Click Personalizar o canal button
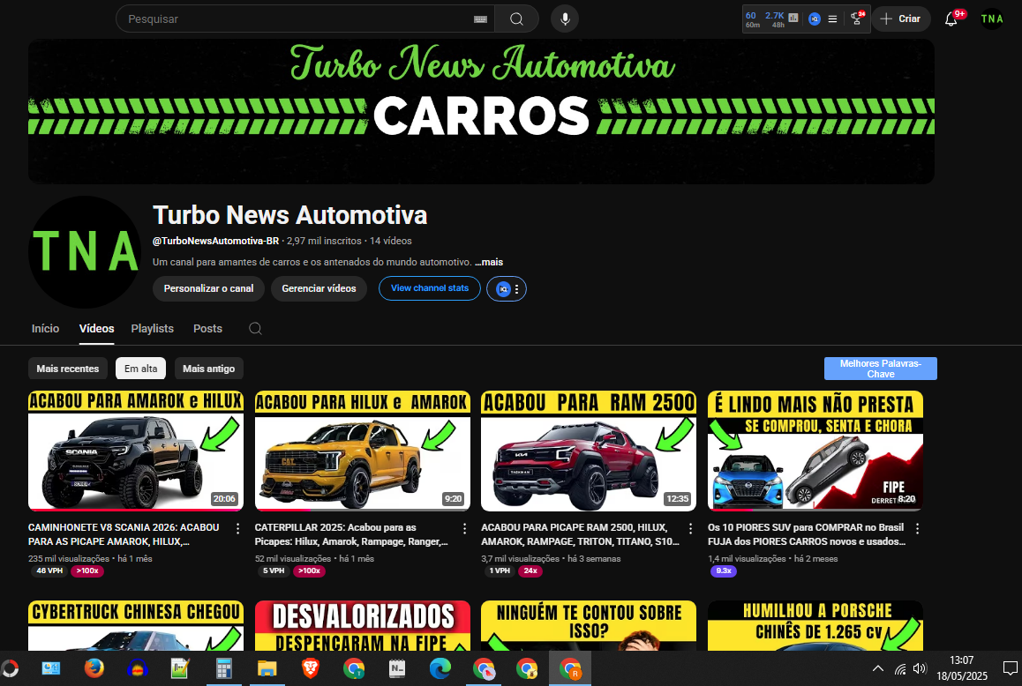 pos(208,288)
